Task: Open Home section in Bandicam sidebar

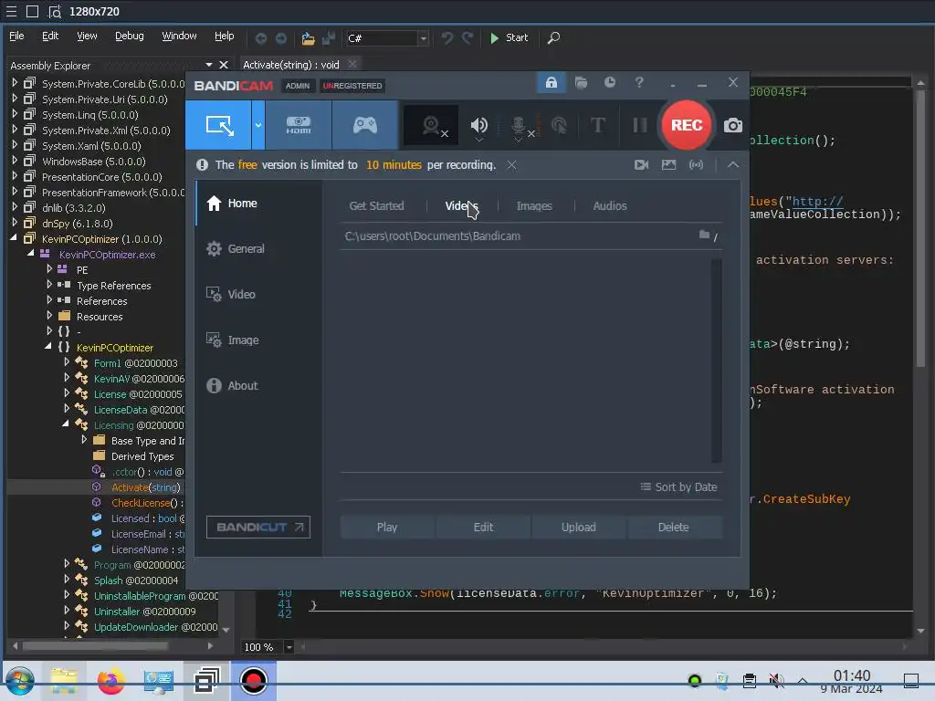Action: pos(258,204)
